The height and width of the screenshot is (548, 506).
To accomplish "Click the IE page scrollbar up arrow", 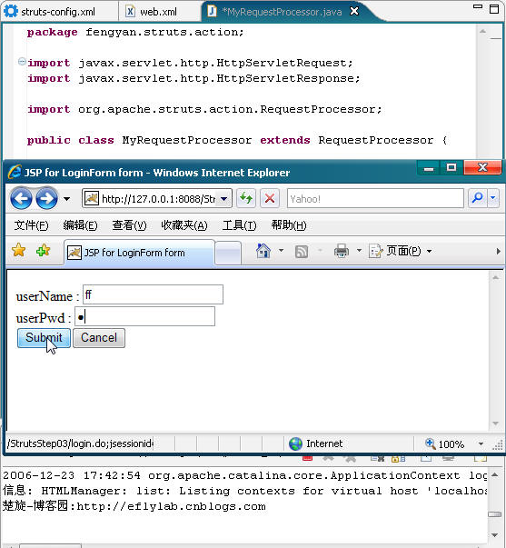I will point(495,278).
